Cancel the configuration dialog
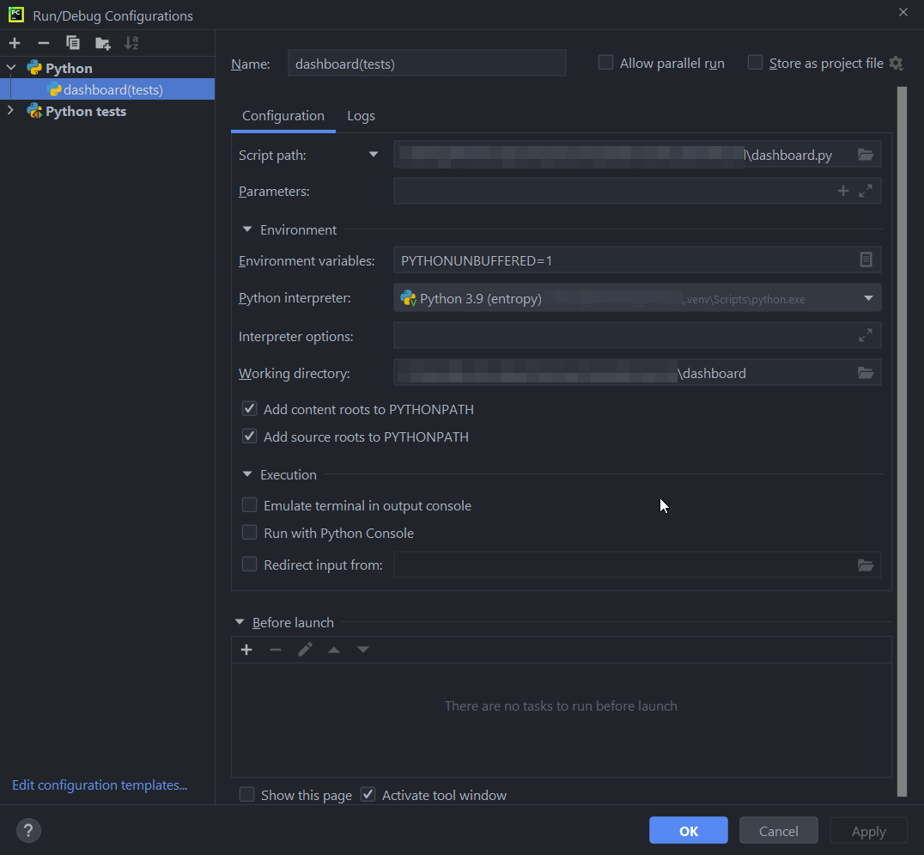Image resolution: width=924 pixels, height=855 pixels. point(779,831)
